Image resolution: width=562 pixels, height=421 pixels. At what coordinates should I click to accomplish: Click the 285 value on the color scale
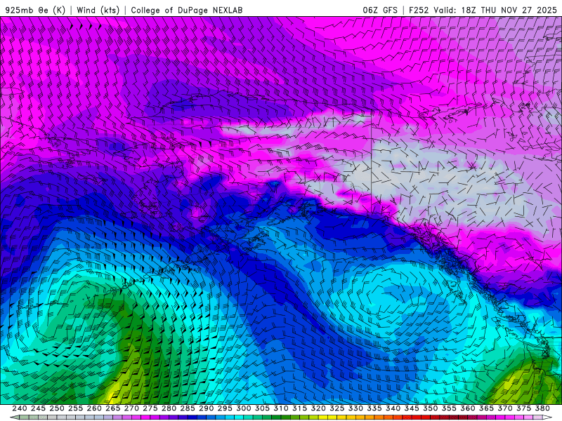(x=188, y=408)
